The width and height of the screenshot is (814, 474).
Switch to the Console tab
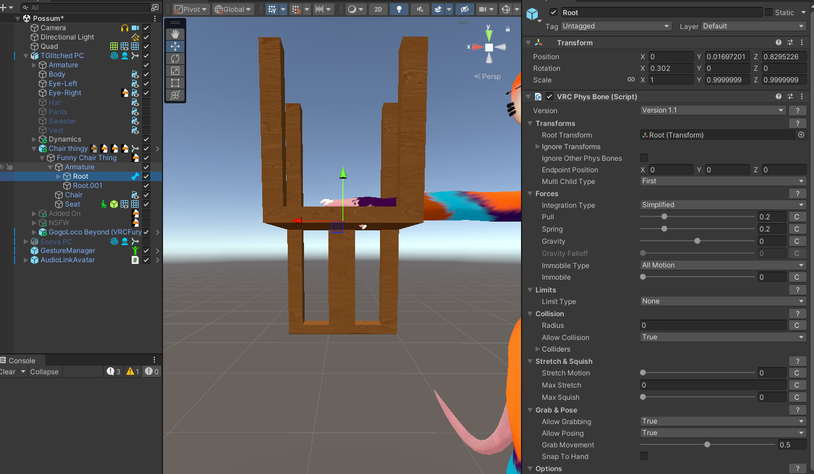pos(21,360)
